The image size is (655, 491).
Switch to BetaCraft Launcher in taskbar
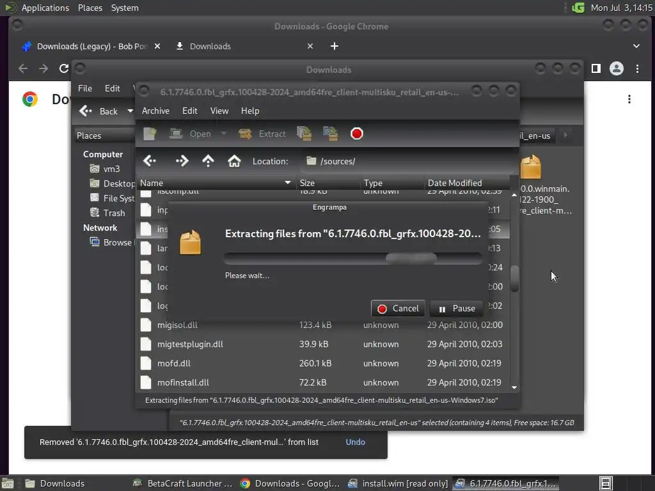click(x=182, y=483)
